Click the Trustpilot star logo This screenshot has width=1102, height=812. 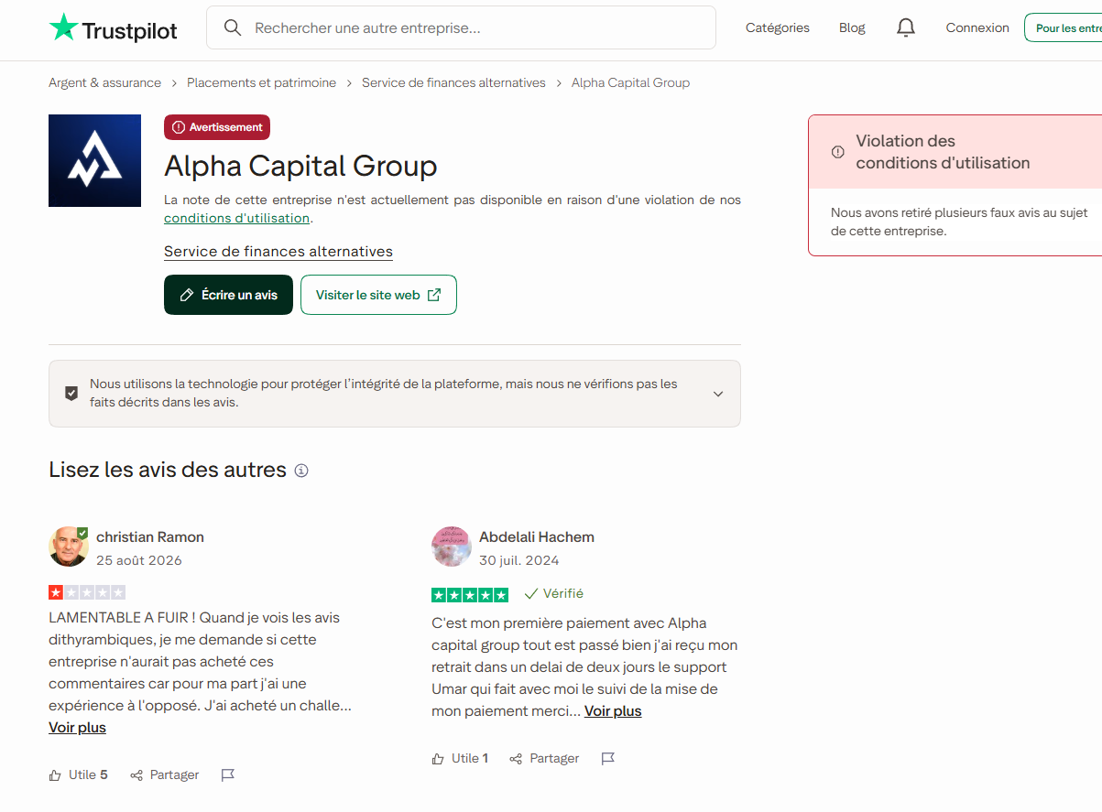point(63,27)
